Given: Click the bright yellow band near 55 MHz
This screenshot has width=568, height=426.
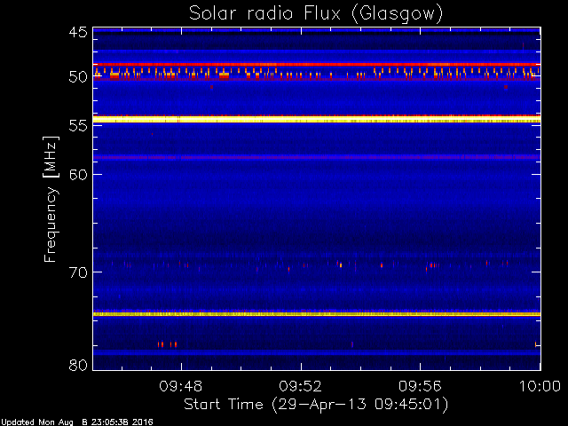Looking at the screenshot, I should point(317,119).
